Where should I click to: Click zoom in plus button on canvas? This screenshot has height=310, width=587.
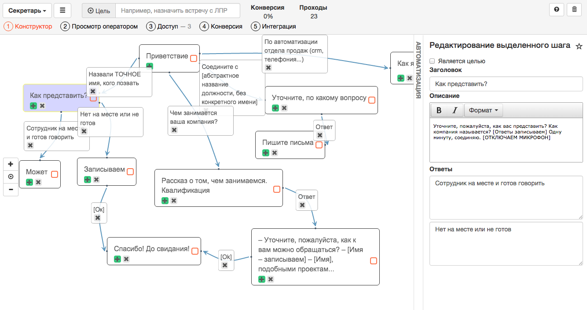(11, 164)
